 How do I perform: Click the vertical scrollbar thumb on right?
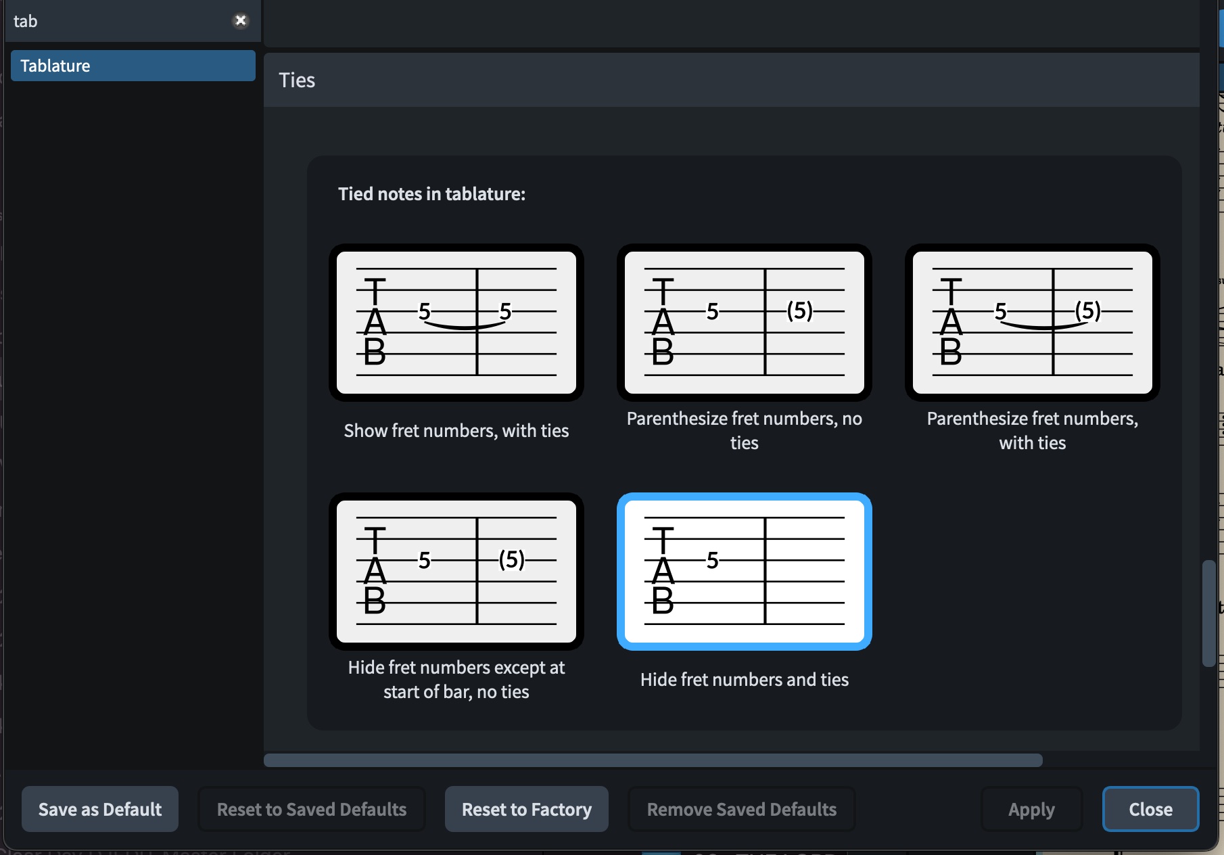[1209, 614]
